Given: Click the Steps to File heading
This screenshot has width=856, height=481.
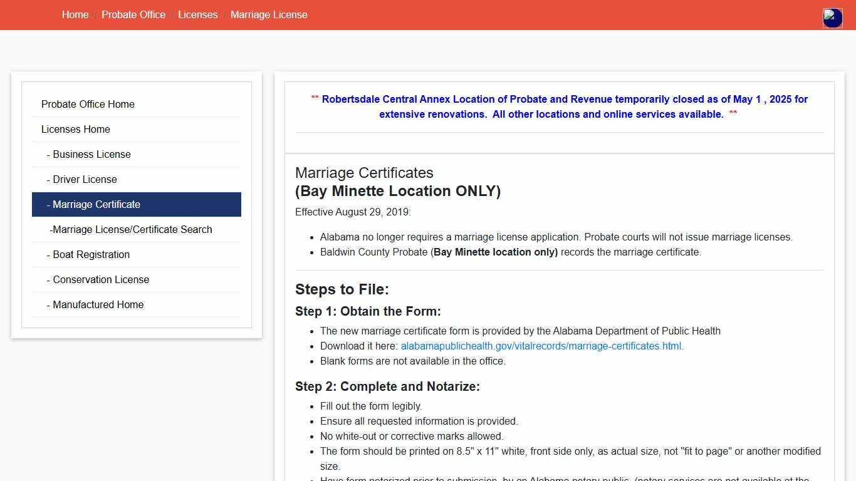Looking at the screenshot, I should coord(342,289).
